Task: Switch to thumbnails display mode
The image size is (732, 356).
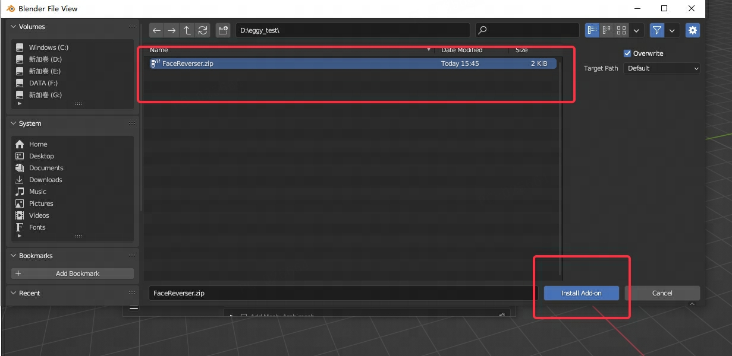Action: [x=621, y=30]
